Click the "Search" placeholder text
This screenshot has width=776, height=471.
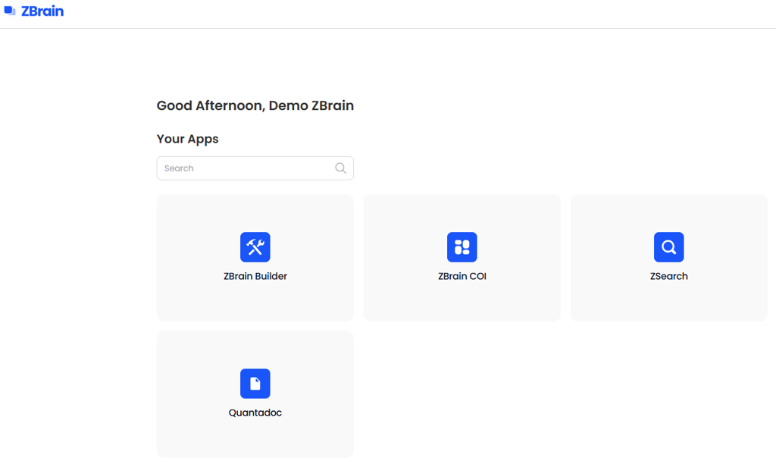pos(179,168)
